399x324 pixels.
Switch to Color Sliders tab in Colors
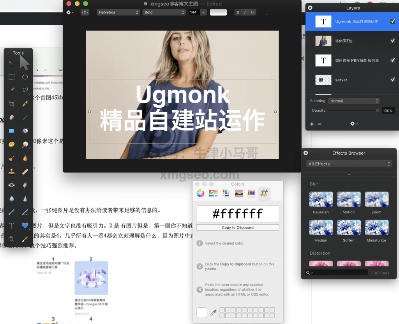click(213, 193)
